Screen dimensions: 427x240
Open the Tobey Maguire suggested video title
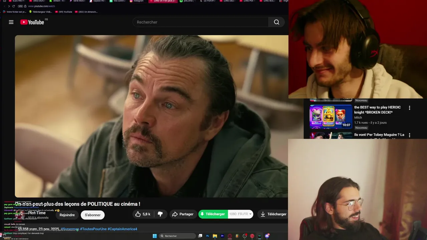point(379,135)
